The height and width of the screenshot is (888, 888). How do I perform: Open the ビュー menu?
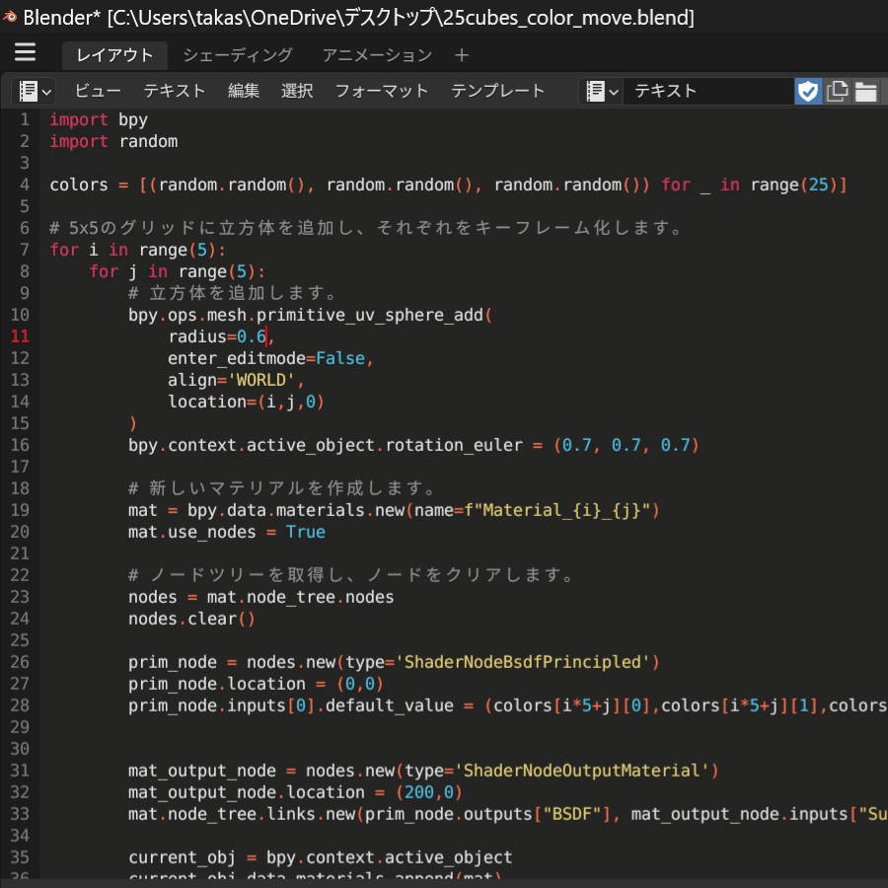pyautogui.click(x=98, y=91)
